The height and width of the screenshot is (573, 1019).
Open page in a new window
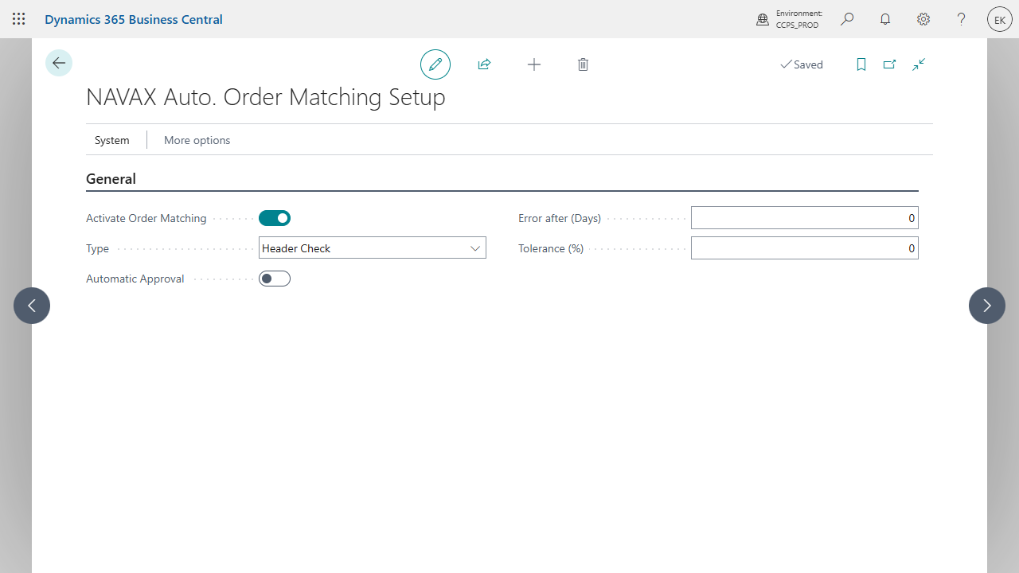click(889, 64)
